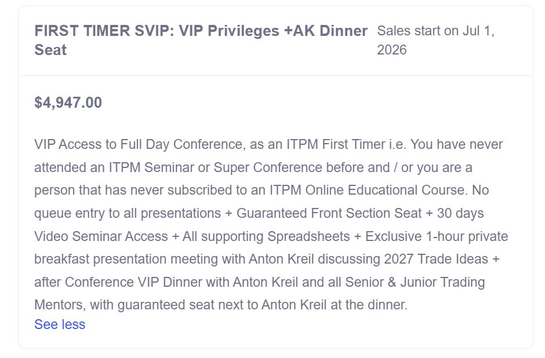Viewport: 545px width, 358px height.
Task: Click the Exclusive 1-hour private text
Action: click(437, 236)
